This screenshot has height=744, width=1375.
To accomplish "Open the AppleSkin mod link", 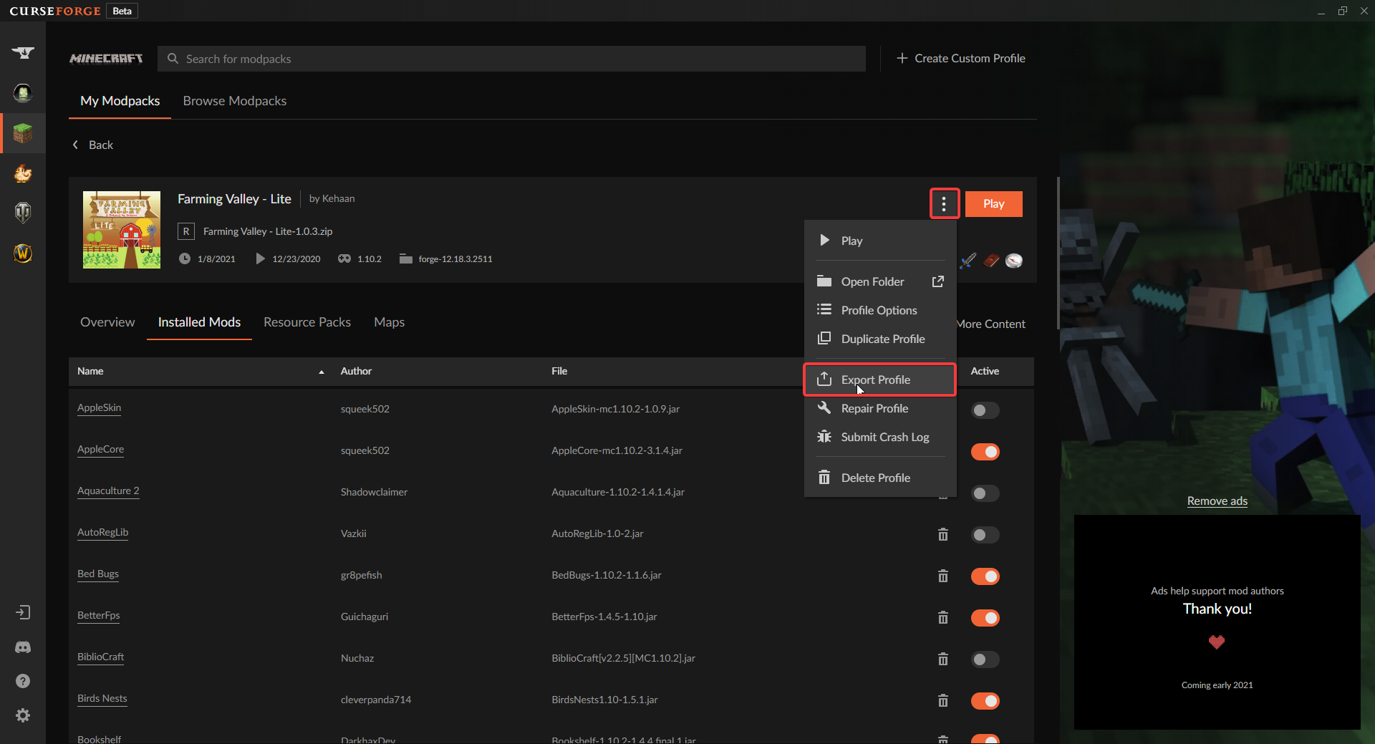I will [x=99, y=408].
